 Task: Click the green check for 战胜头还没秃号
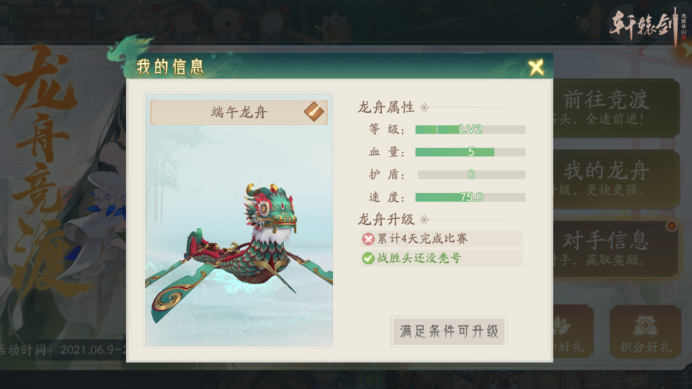click(x=368, y=258)
